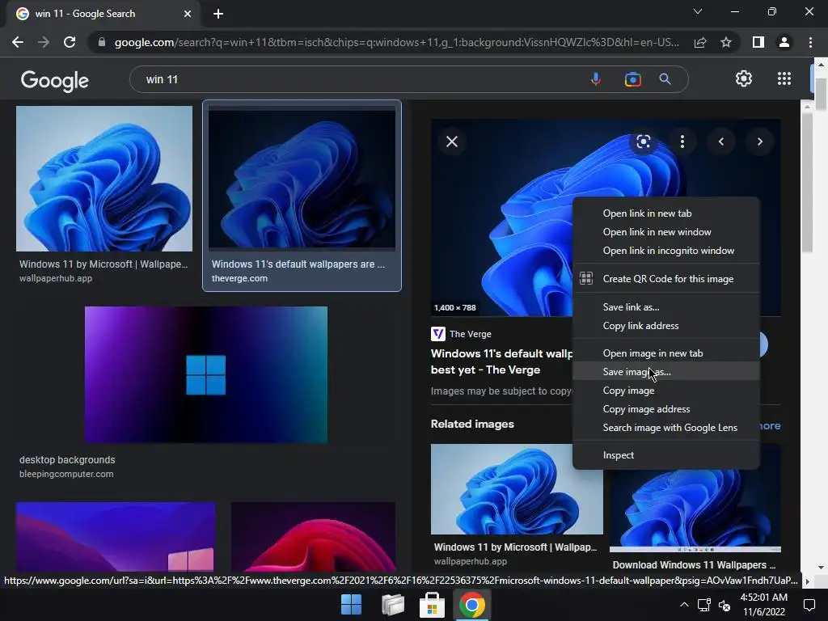Open the Verge article title link
This screenshot has height=621, width=828.
(501, 361)
